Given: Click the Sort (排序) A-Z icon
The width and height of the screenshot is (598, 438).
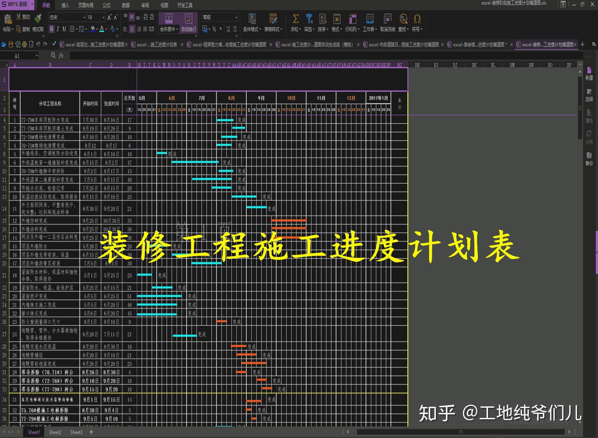Looking at the screenshot, I should pos(323,19).
